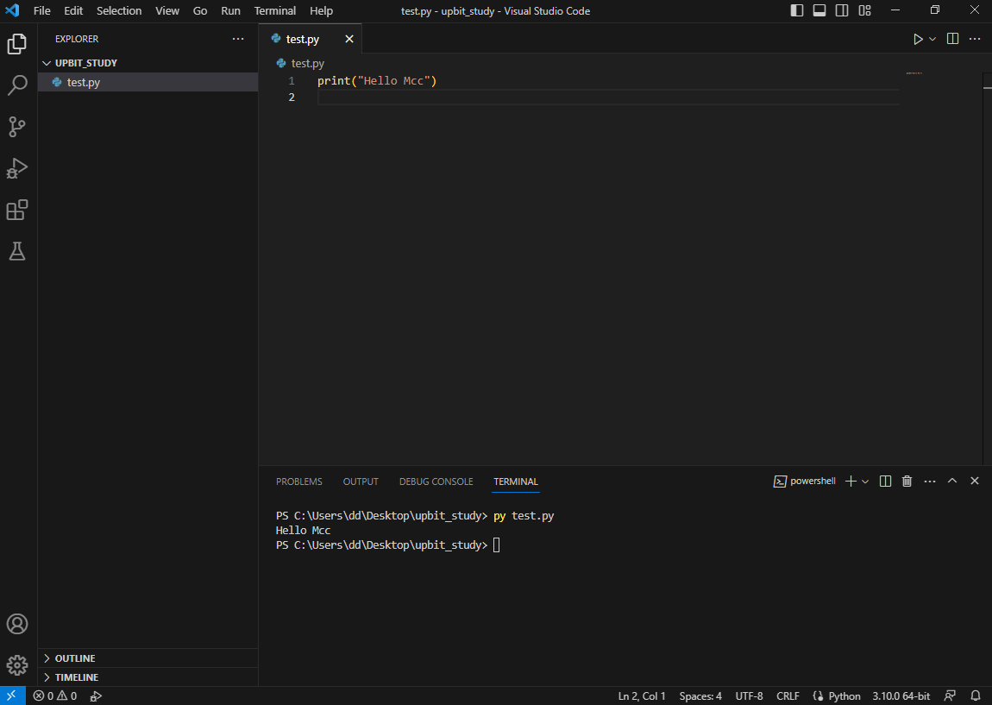This screenshot has height=705, width=992.
Task: Open the Run and Debug view
Action: pyautogui.click(x=17, y=168)
